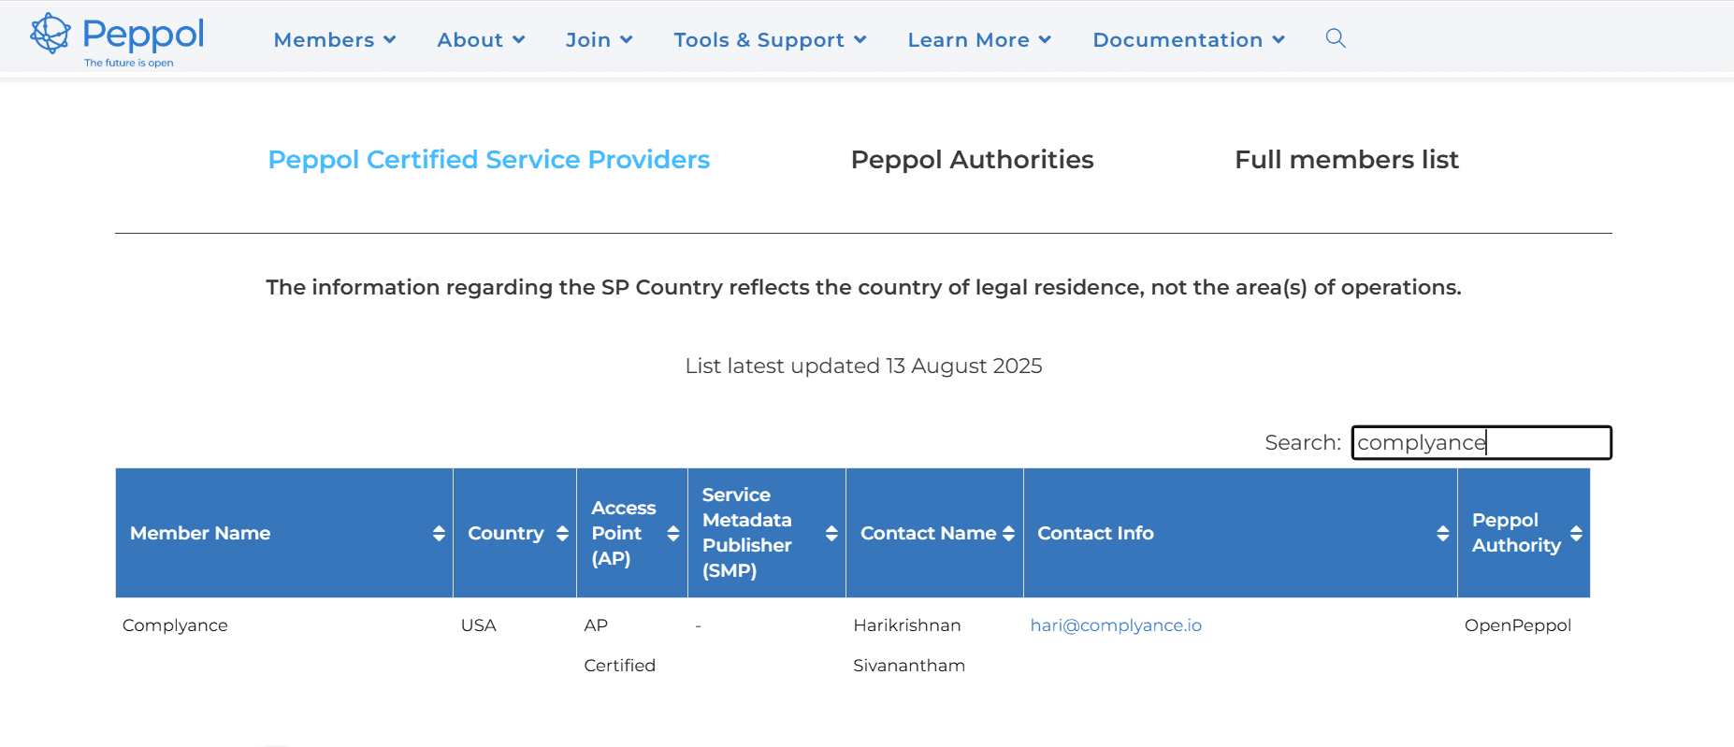Sort by Peppol Authority column arrows

1576,533
